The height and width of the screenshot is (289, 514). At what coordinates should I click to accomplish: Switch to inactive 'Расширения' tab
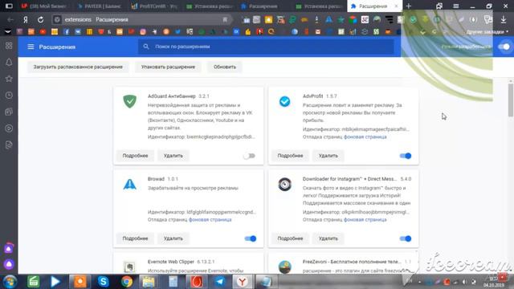(x=264, y=6)
